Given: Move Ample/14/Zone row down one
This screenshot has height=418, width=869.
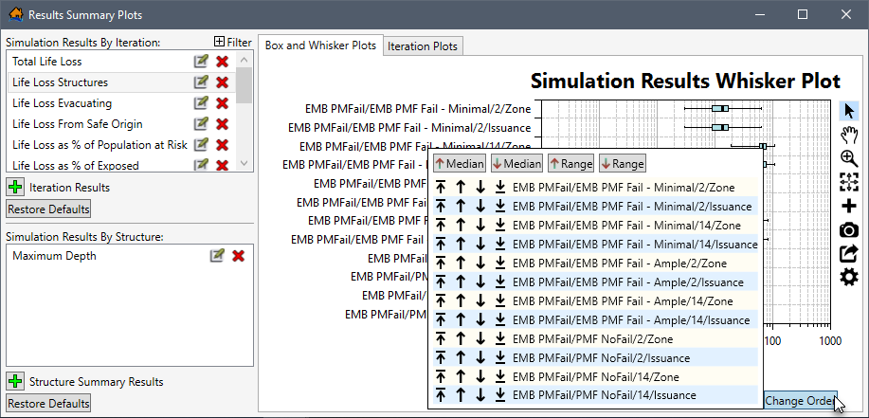Looking at the screenshot, I should 480,301.
